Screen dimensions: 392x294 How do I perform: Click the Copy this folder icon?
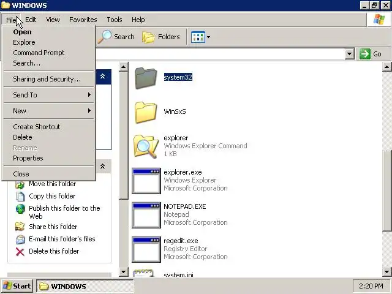click(20, 196)
